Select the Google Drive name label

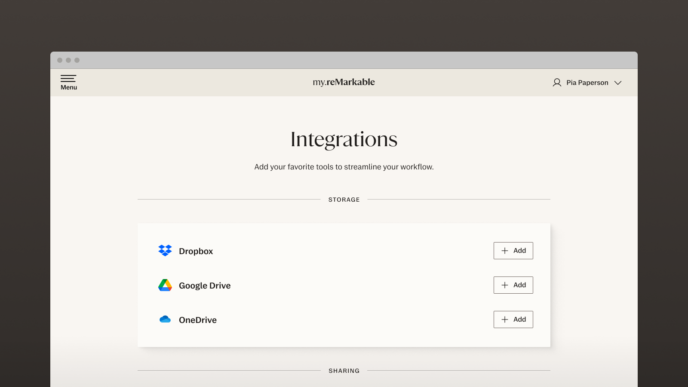point(205,286)
